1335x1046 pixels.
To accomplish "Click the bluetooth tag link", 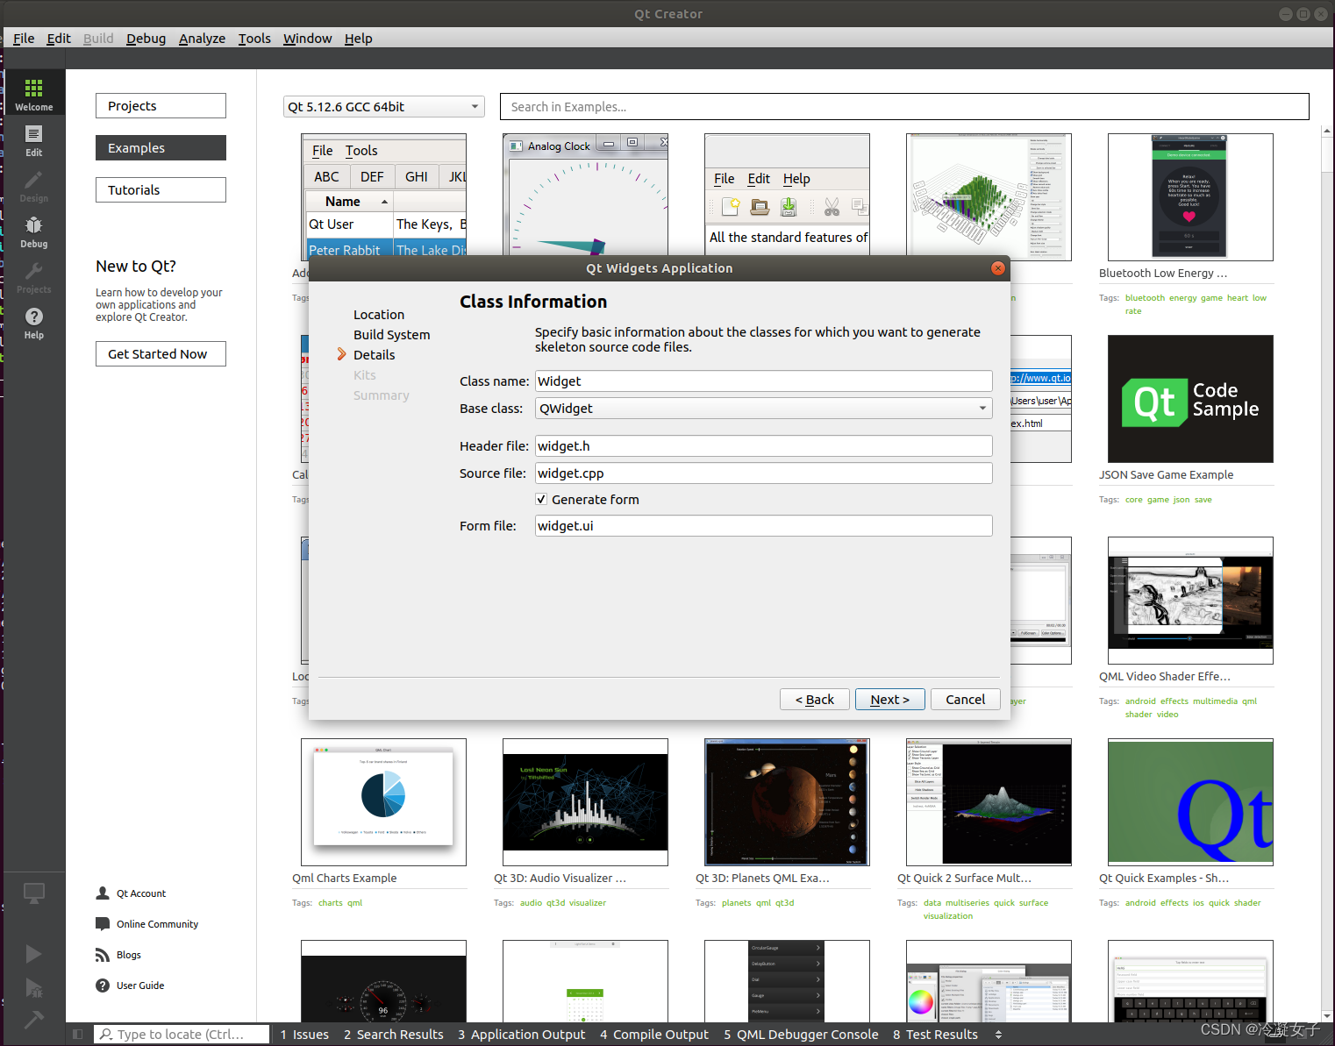I will 1145,298.
